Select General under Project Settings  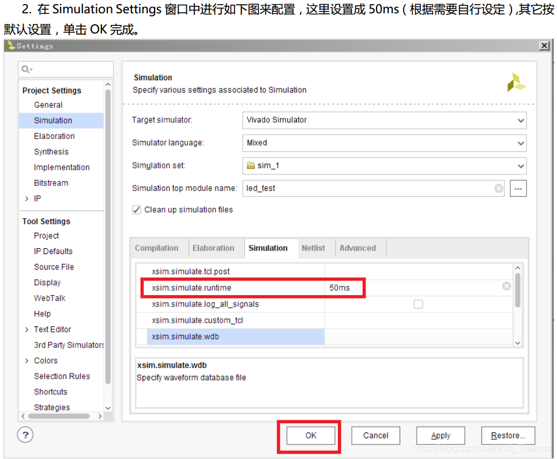coord(48,105)
